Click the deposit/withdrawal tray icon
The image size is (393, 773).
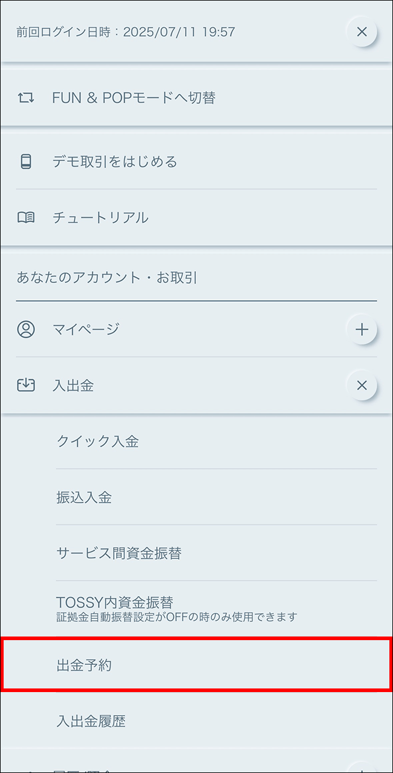[26, 385]
